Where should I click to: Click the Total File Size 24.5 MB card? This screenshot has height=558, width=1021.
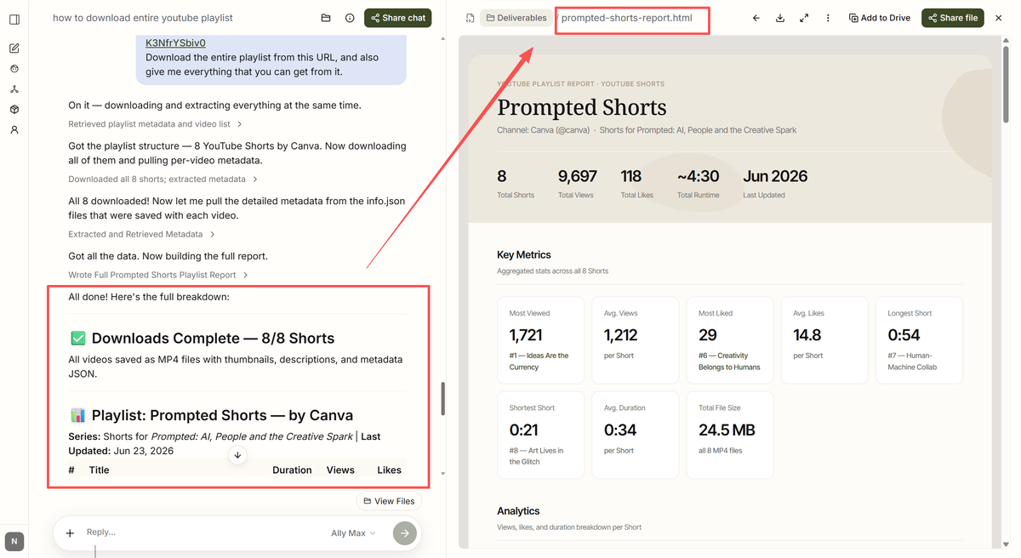coord(730,435)
